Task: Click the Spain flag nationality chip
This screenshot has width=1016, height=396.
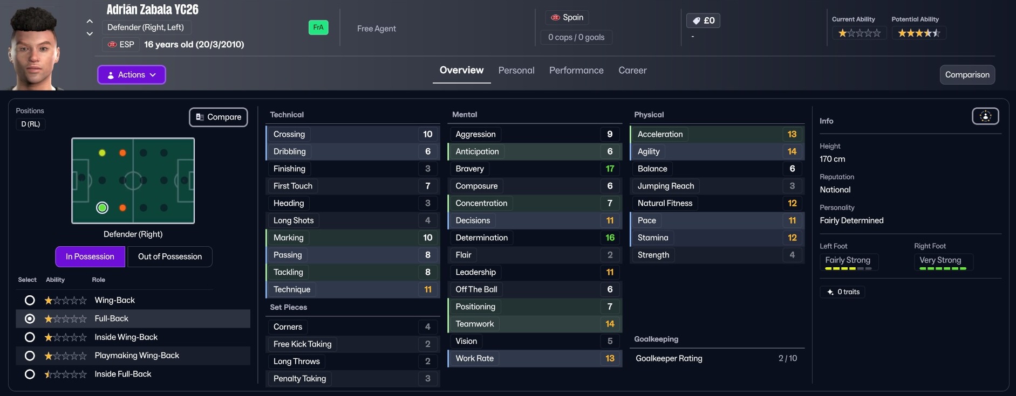Action: click(567, 17)
